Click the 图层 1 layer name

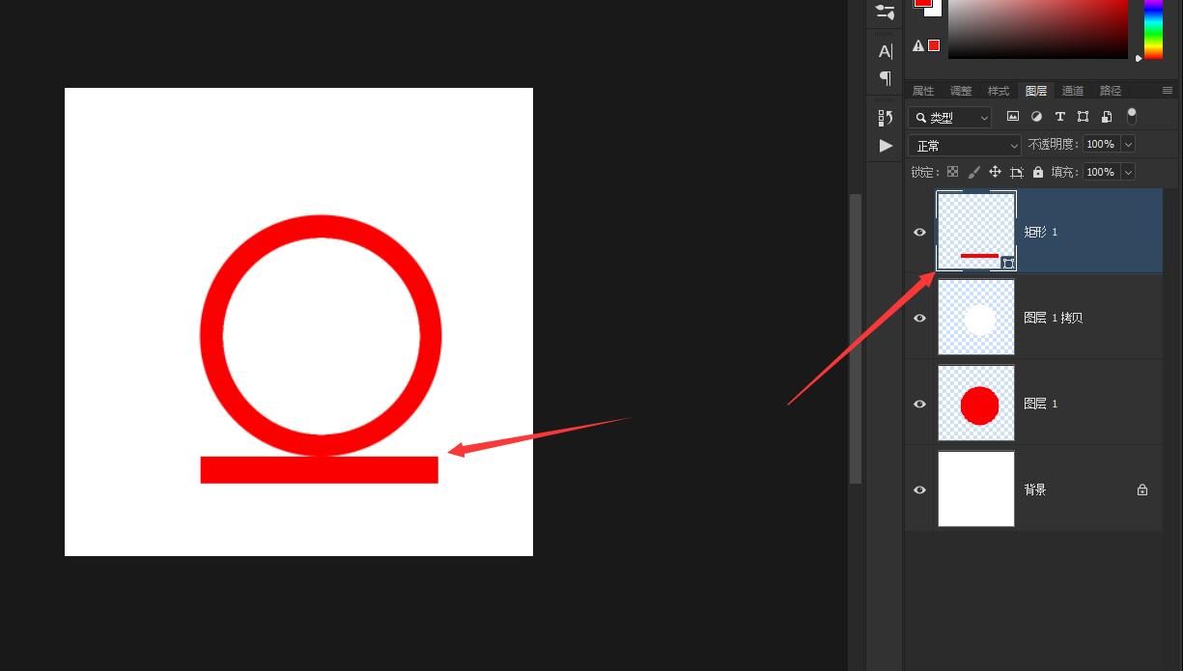point(1040,404)
